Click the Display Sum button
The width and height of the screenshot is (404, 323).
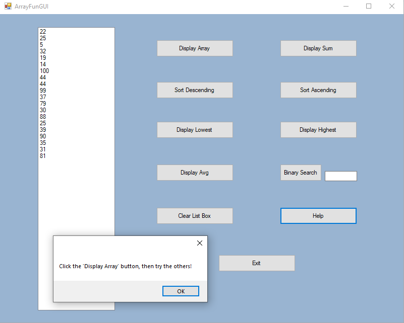318,48
